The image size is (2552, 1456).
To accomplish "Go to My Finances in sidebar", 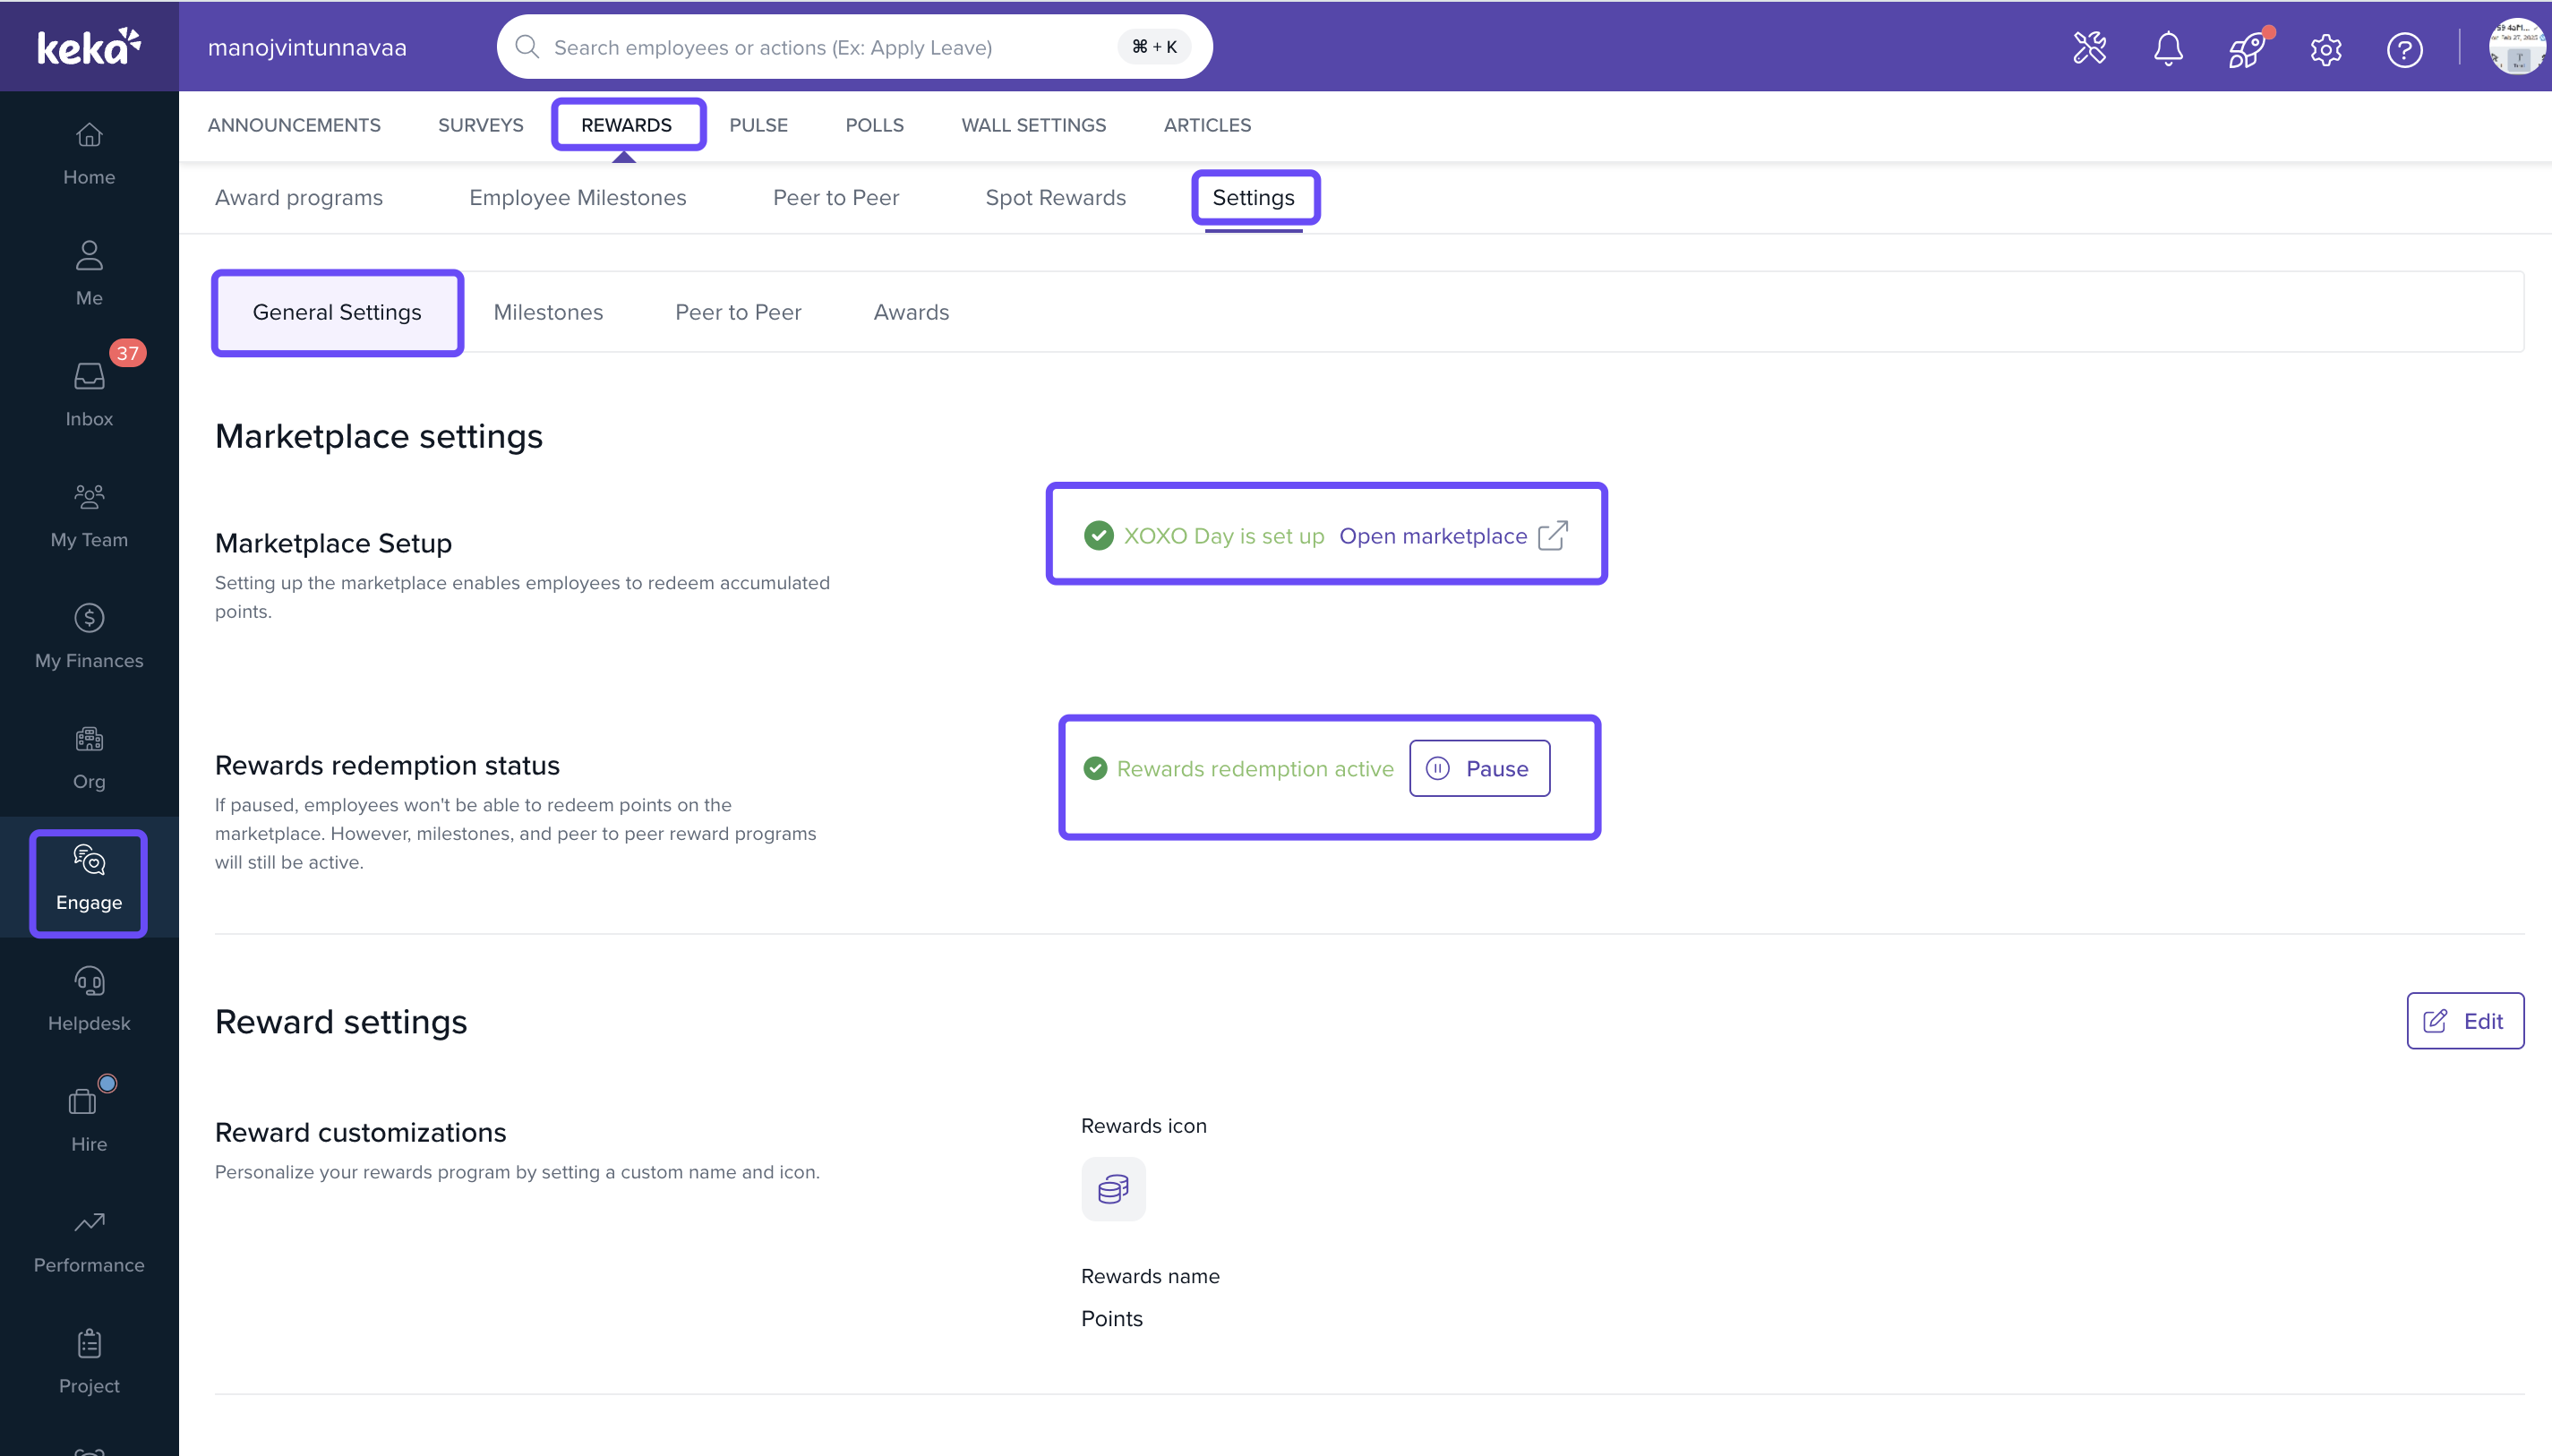I will coord(89,635).
